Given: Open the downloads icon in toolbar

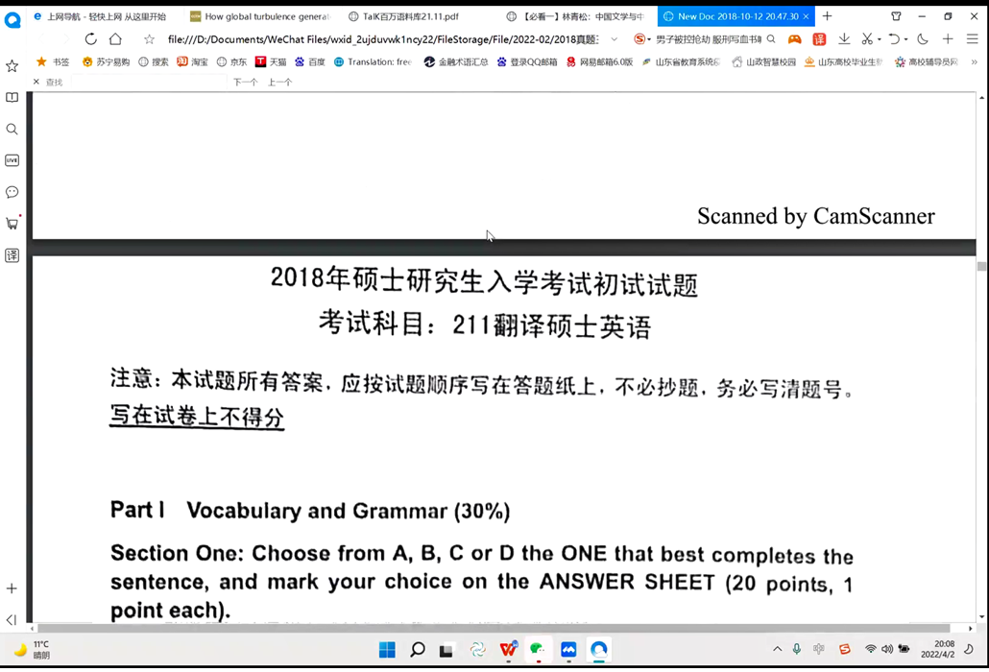Looking at the screenshot, I should 844,39.
